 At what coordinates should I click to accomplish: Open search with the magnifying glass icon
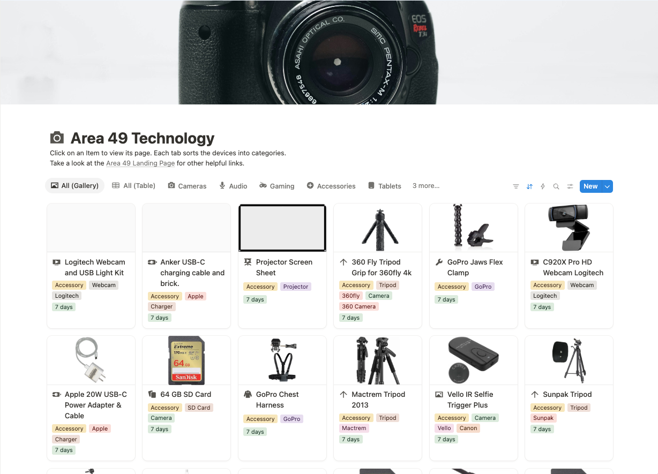556,186
